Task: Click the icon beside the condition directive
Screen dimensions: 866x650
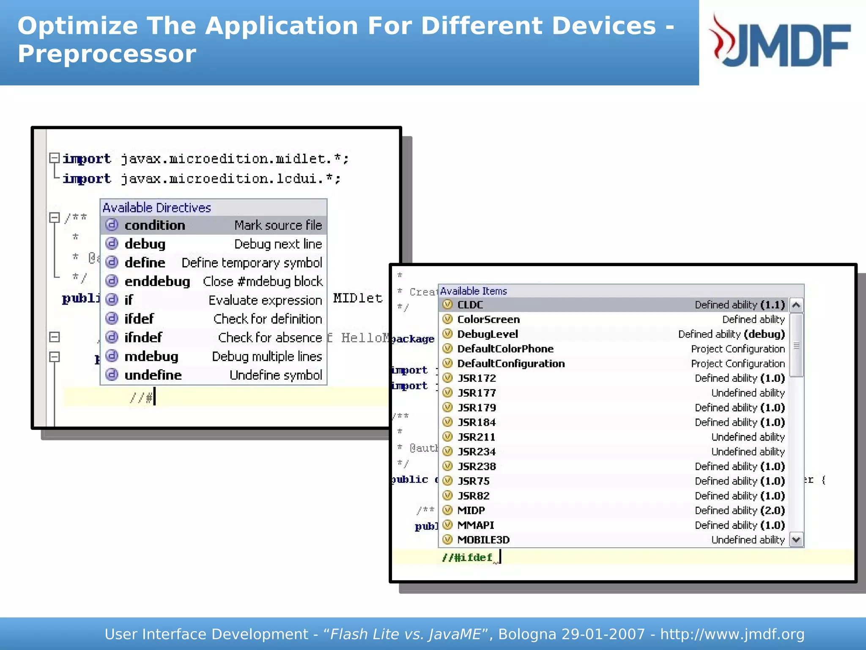Action: (112, 225)
